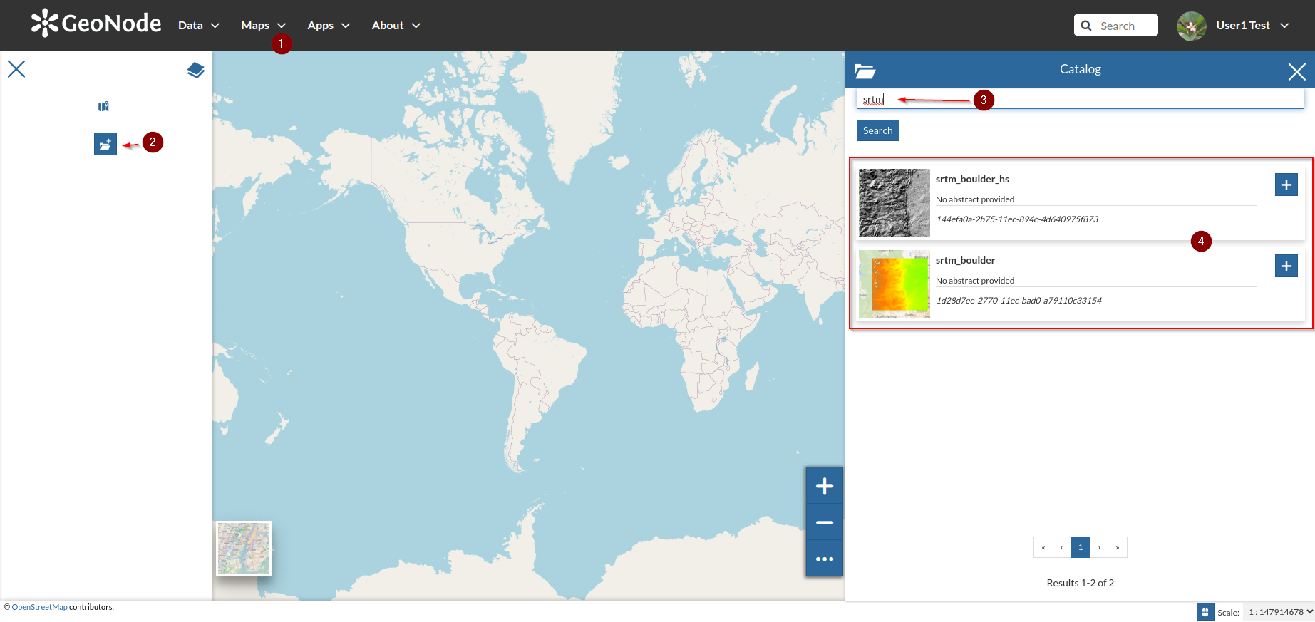
Task: Click the catalog Search button
Action: point(878,130)
